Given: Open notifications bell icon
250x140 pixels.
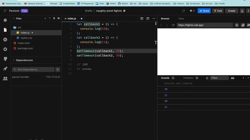Looking at the screenshot, I should click(x=242, y=11).
